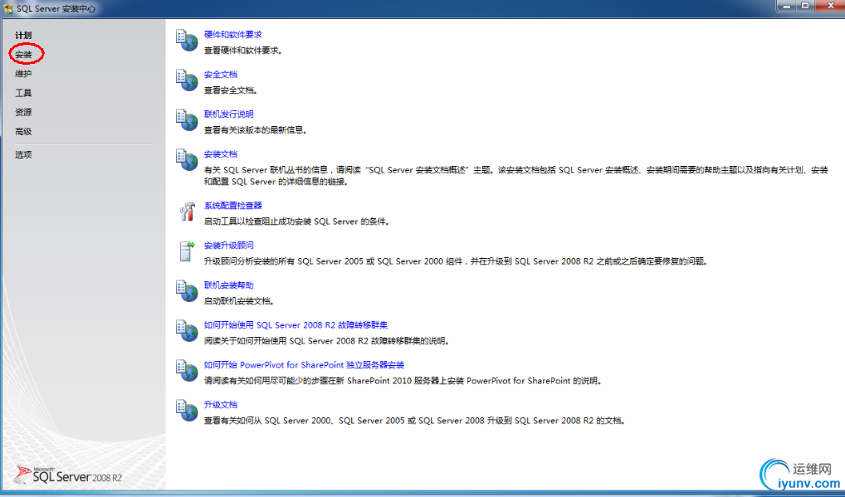Open the 安装升级顾问 link
Image resolution: width=845 pixels, height=497 pixels.
228,245
